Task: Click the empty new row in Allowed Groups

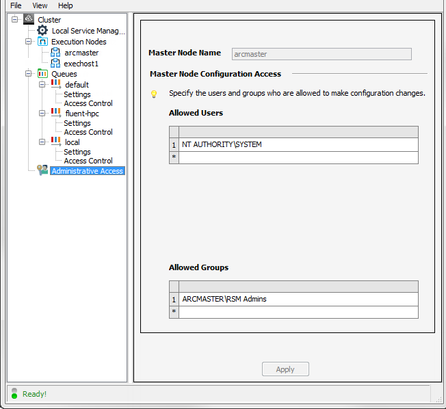Action: 298,312
